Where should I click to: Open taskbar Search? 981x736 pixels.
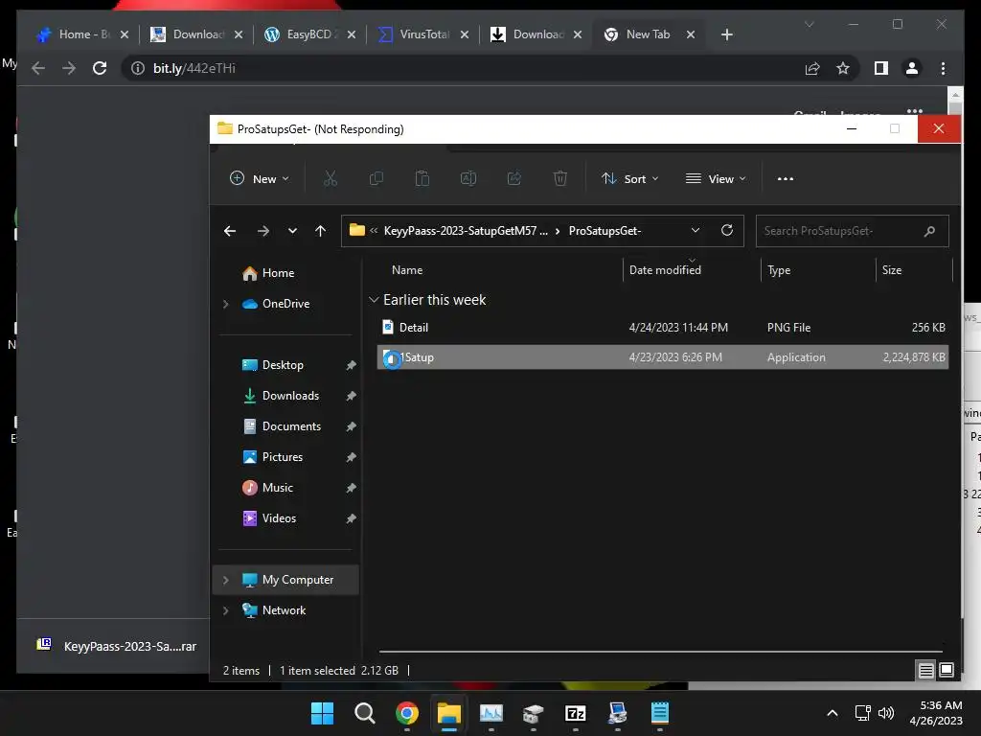pyautogui.click(x=364, y=713)
